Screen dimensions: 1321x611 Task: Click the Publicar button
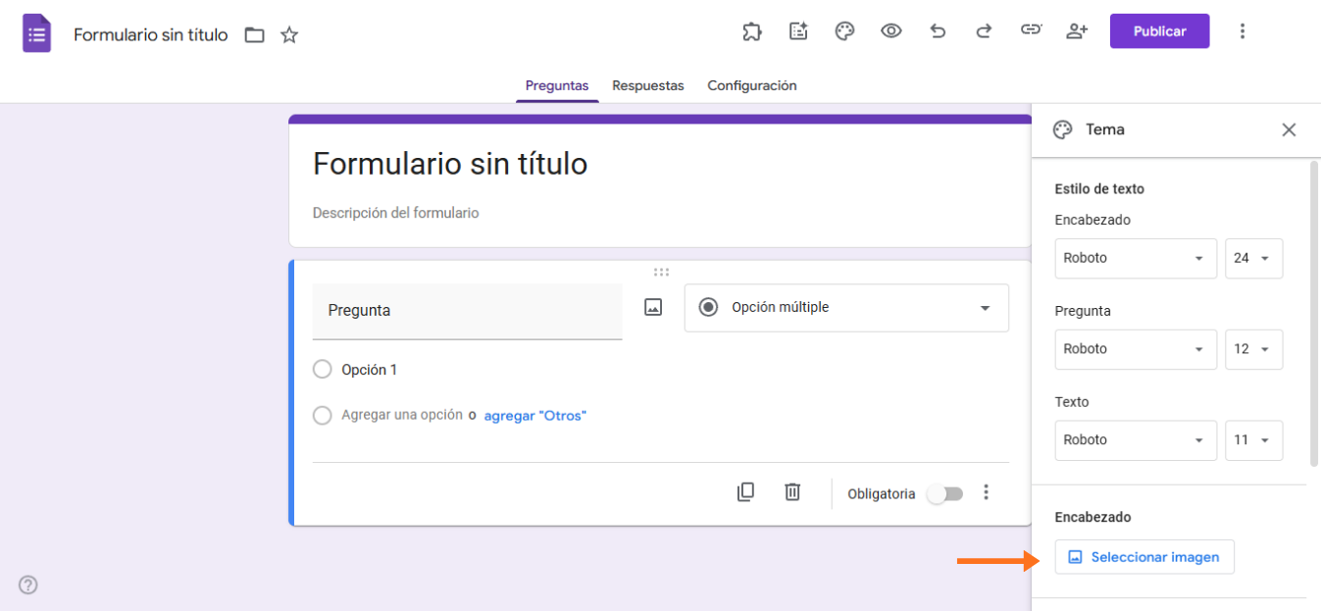[x=1158, y=30]
